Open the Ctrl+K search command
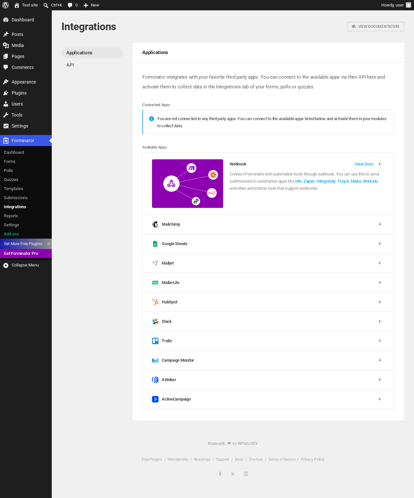Viewport: 414px width, 498px height. coord(53,5)
